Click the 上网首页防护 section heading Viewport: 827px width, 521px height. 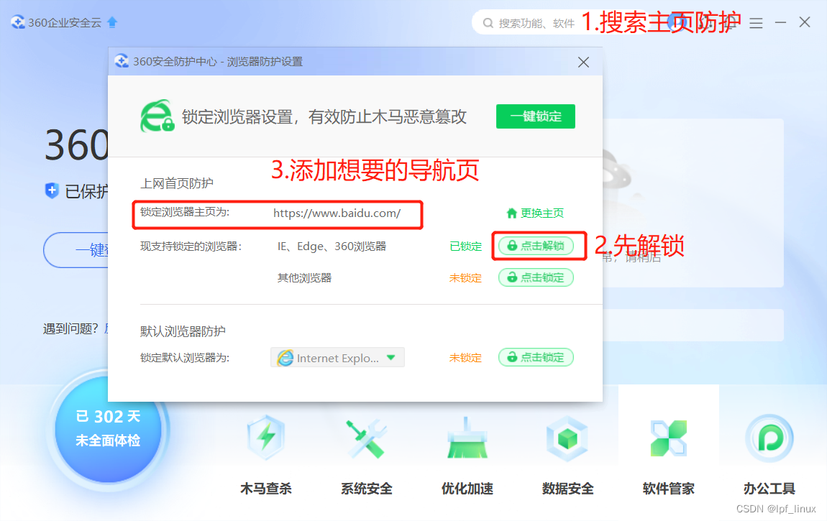[x=177, y=183]
